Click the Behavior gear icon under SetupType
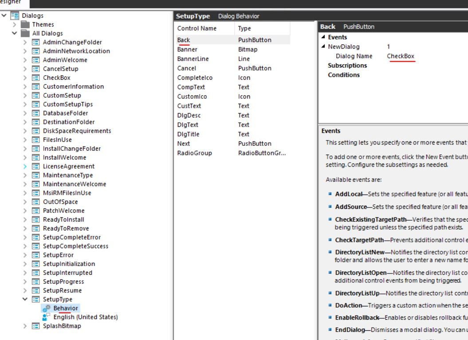 tap(47, 308)
